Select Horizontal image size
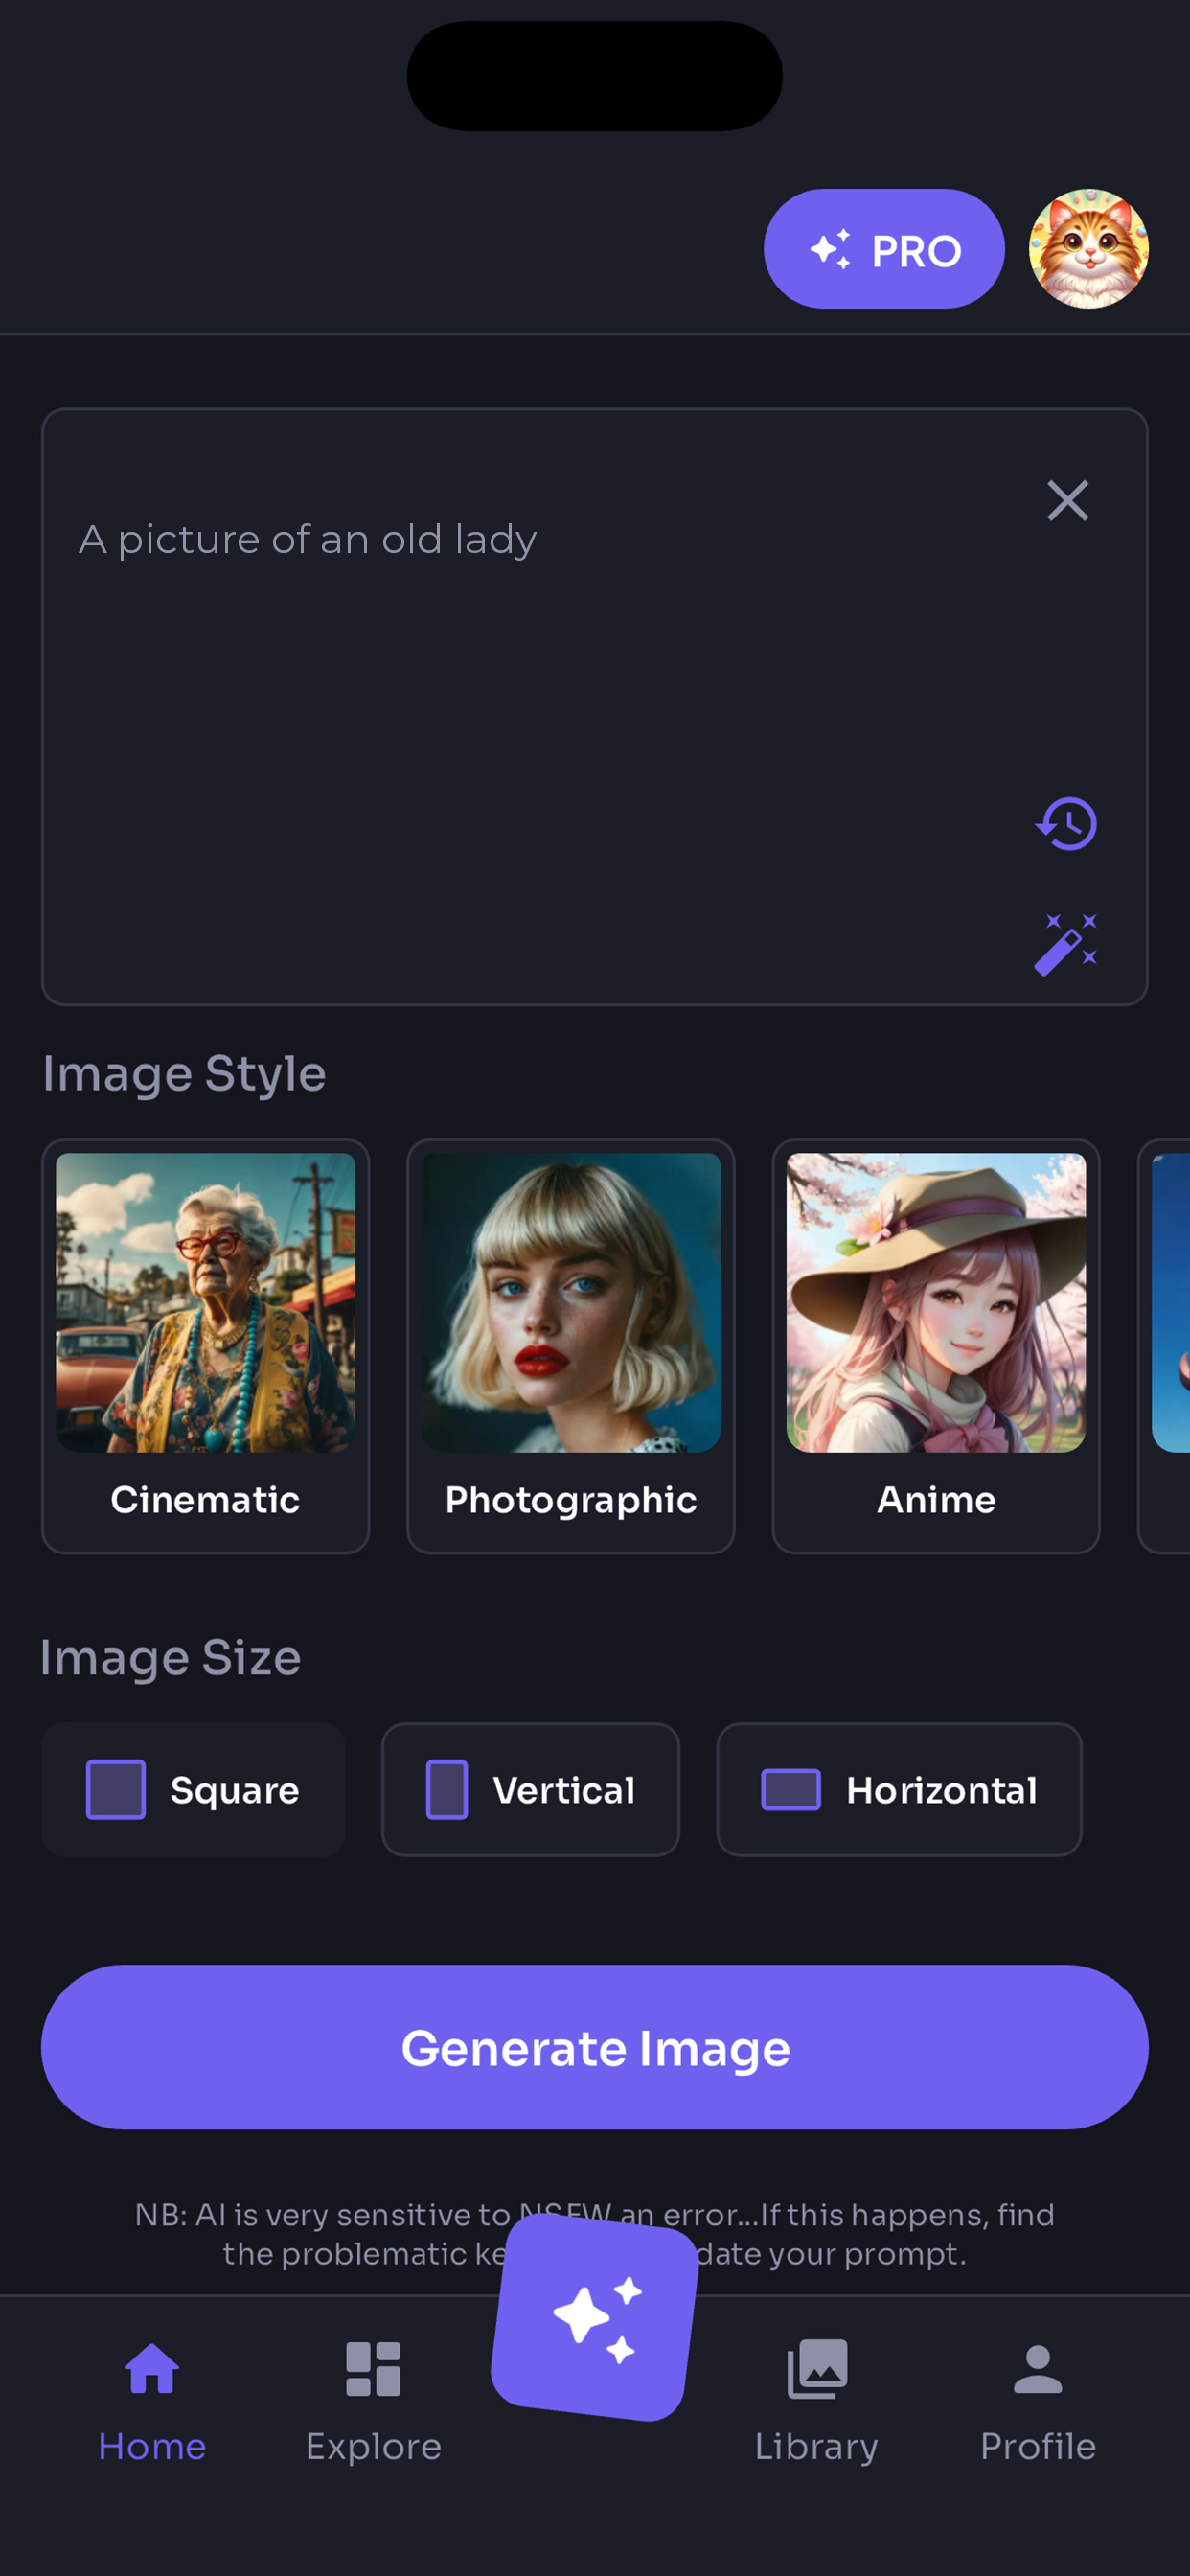 (x=899, y=1789)
